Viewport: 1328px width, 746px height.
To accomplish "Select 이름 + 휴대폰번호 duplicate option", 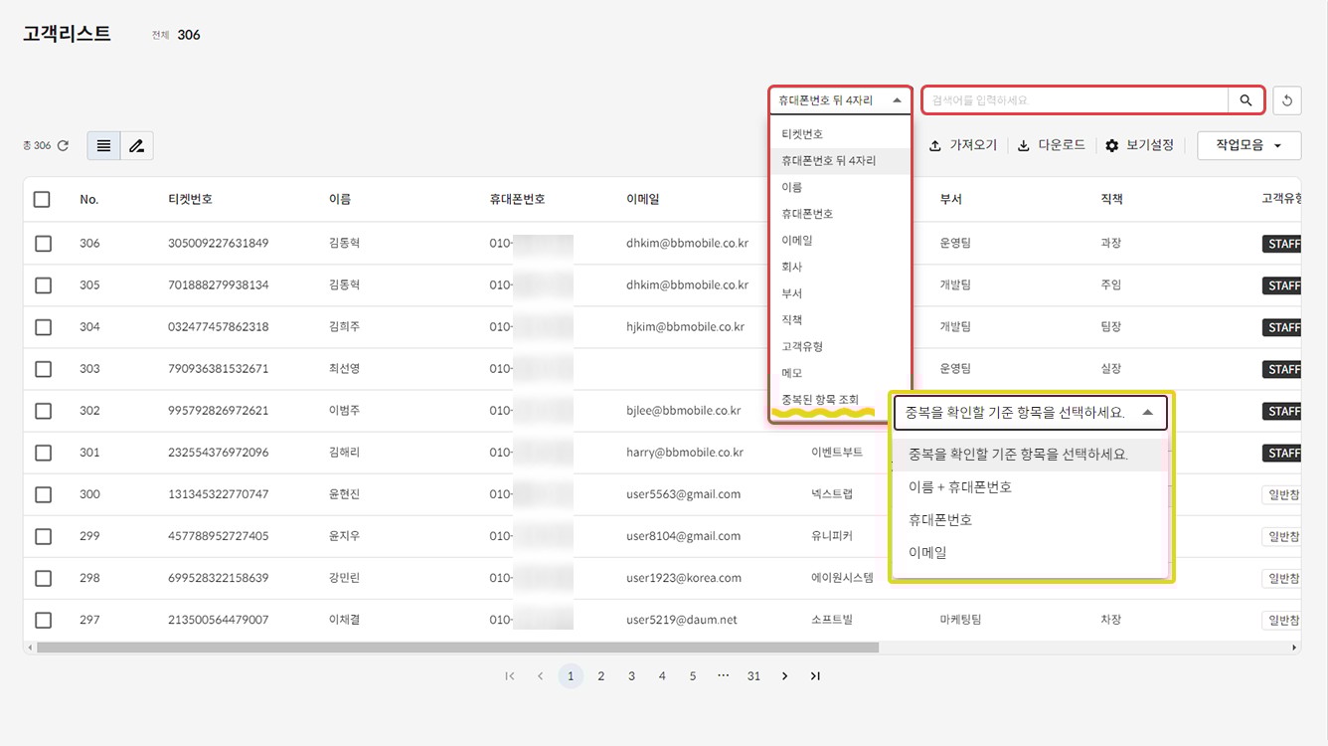I will click(959, 487).
